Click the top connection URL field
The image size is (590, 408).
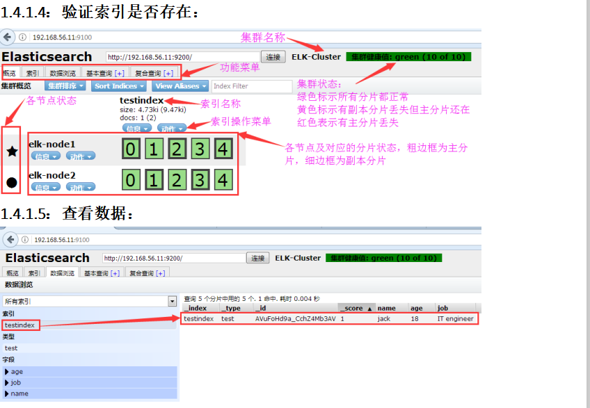click(183, 57)
